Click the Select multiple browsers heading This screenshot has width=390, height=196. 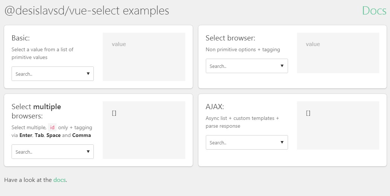[36, 111]
